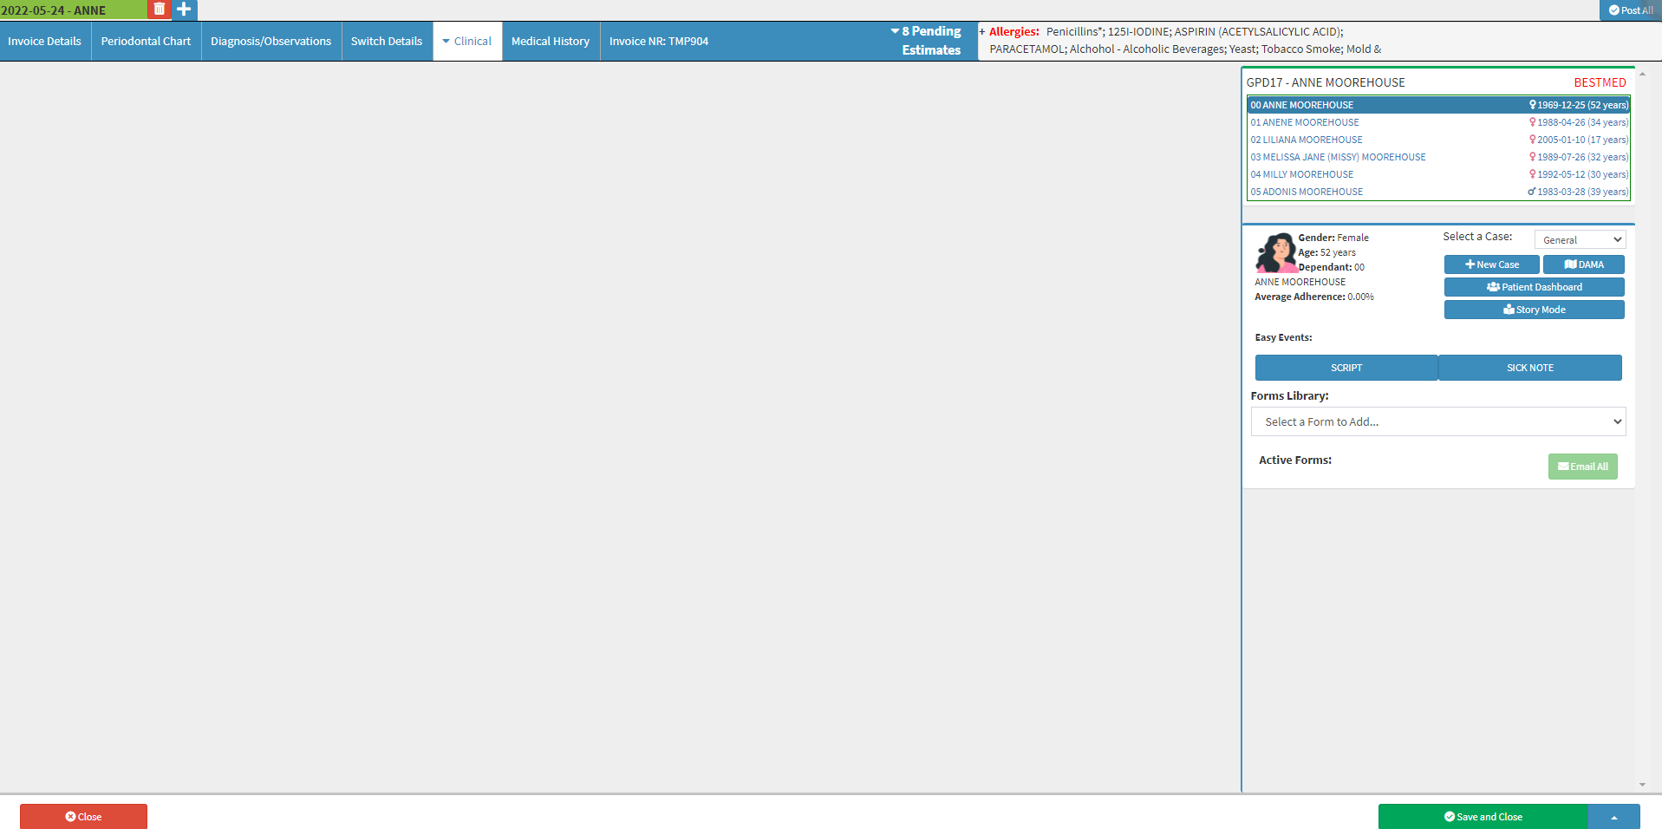The width and height of the screenshot is (1662, 829).
Task: Click the scrollbar up arrow in patient panel
Action: tap(1642, 75)
